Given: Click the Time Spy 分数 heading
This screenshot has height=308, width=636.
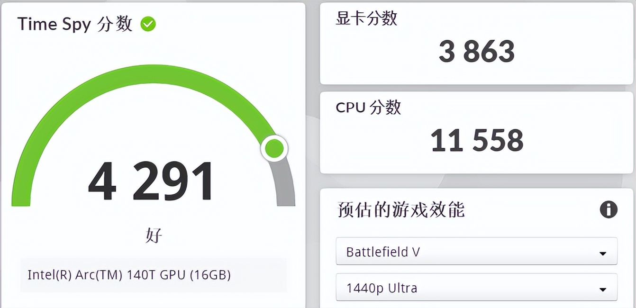Looking at the screenshot, I should [x=75, y=24].
